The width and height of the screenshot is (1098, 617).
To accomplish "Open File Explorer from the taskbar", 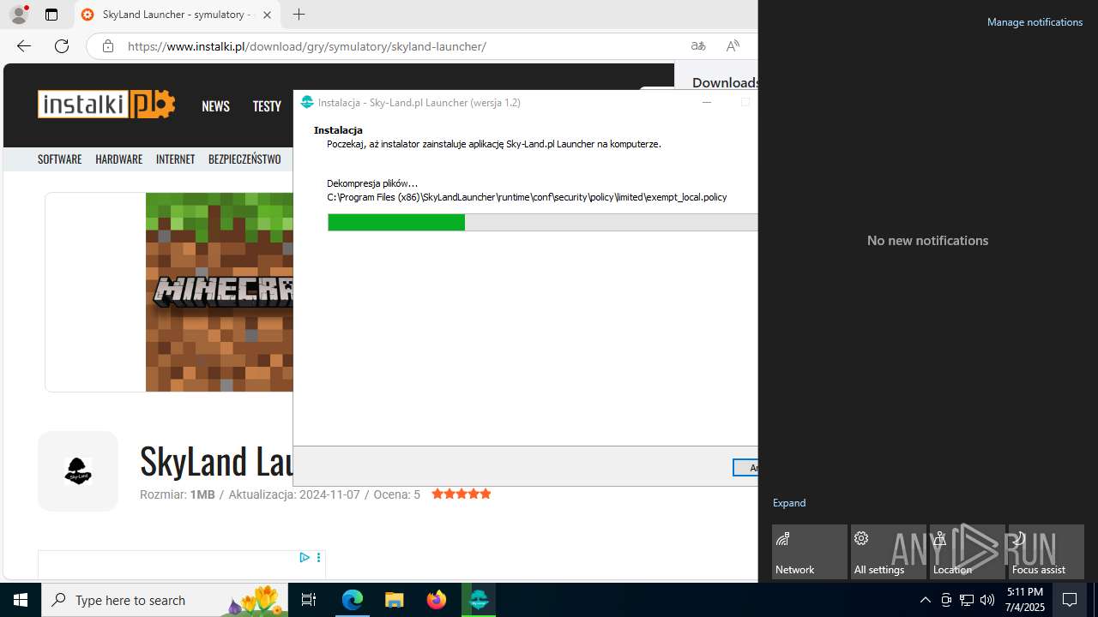I will pyautogui.click(x=395, y=600).
